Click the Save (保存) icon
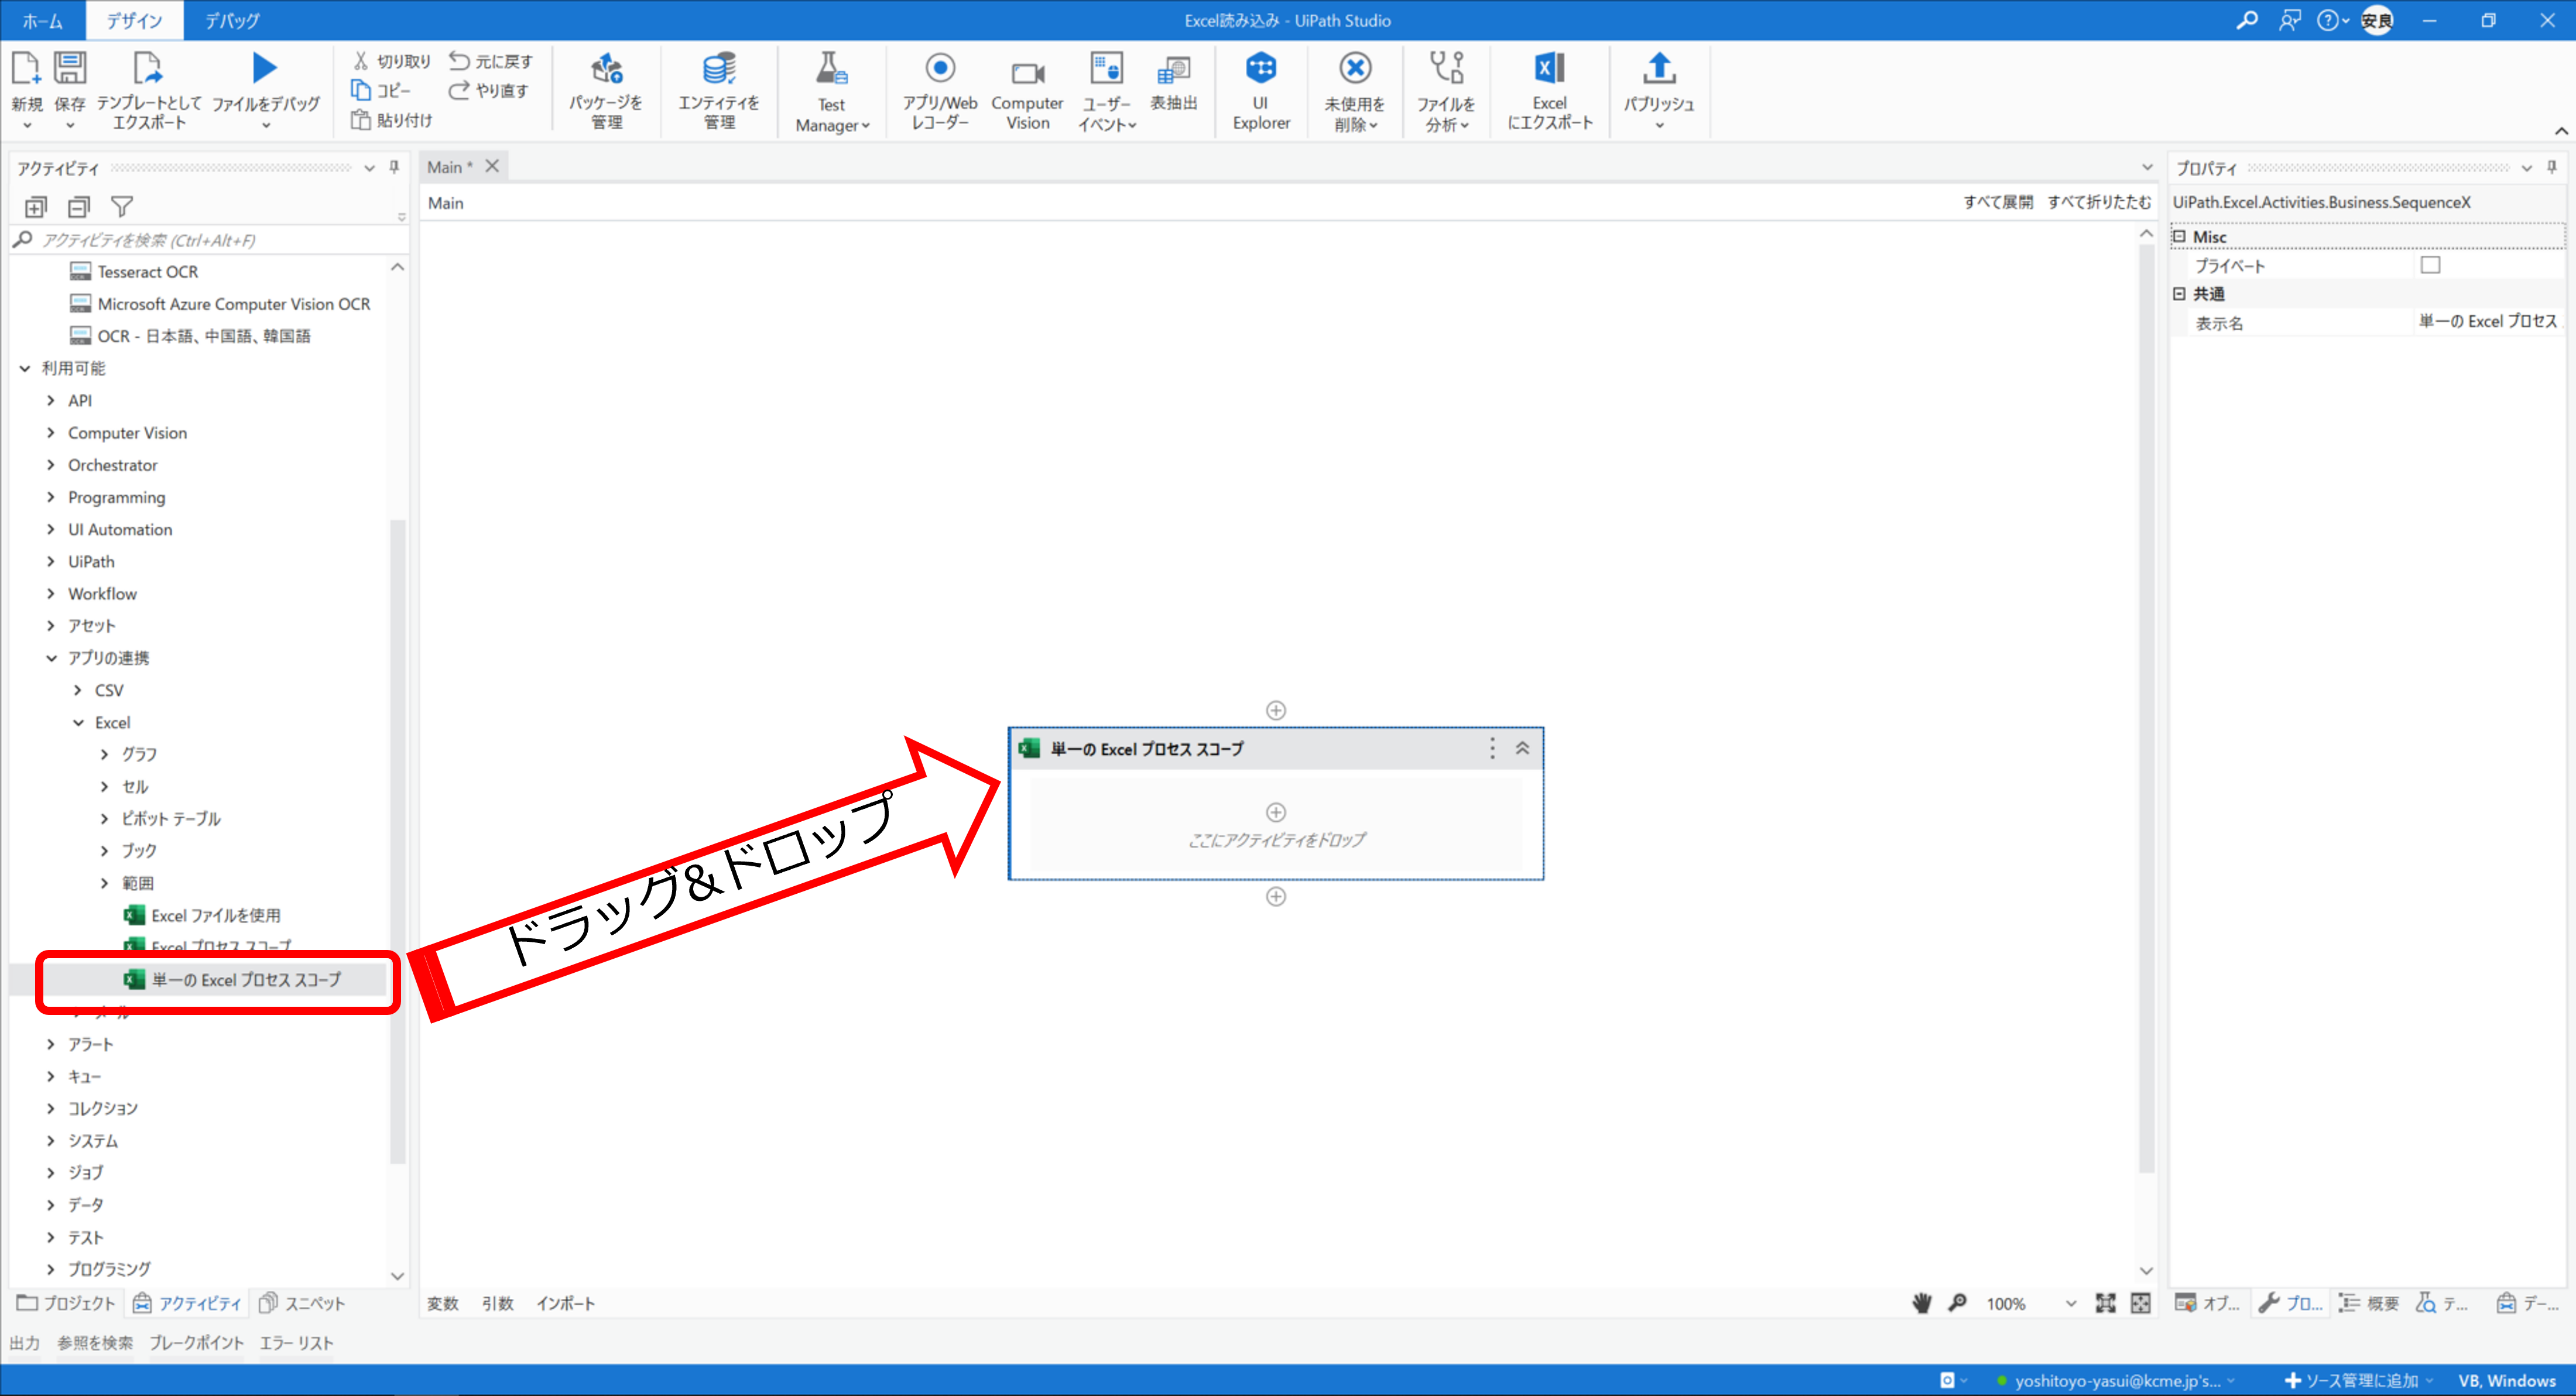The height and width of the screenshot is (1396, 2576). click(x=70, y=68)
